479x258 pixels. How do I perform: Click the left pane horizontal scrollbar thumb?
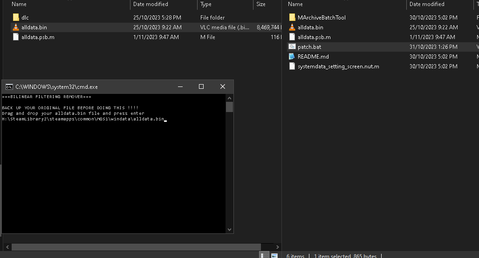[x=136, y=247]
